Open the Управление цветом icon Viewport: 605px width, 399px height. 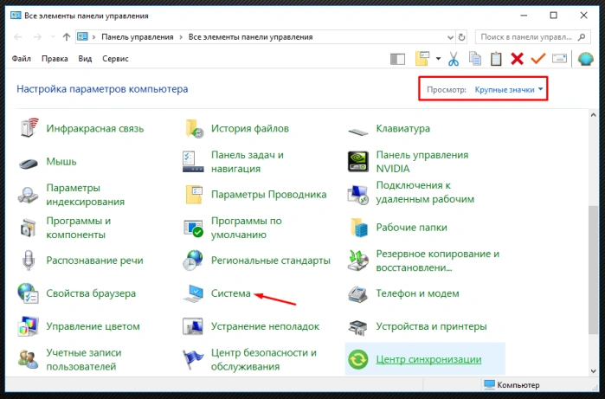pyautogui.click(x=29, y=326)
